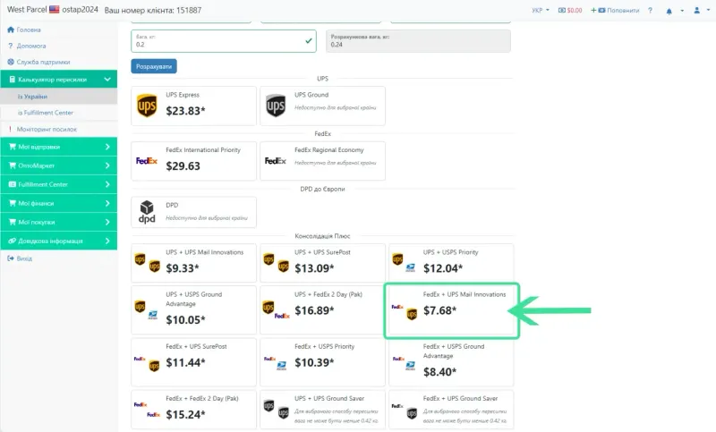Click the dropdown arrow next to the bell
Image resolution: width=716 pixels, height=432 pixels.
tap(682, 11)
